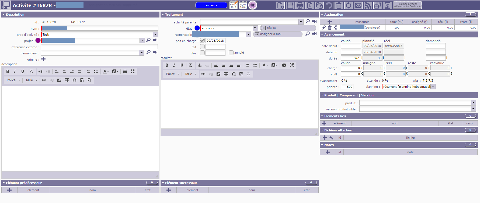Add an origine with the plus icon
Screen dimensions: 480x203
[x=43, y=59]
